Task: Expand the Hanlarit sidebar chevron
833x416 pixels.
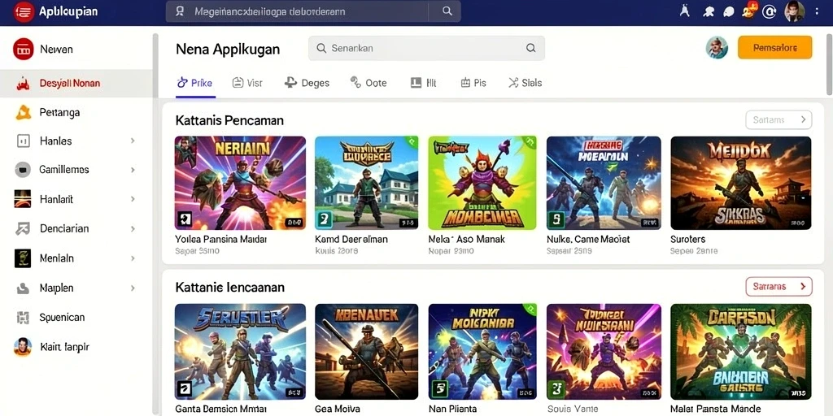Action: (x=133, y=200)
